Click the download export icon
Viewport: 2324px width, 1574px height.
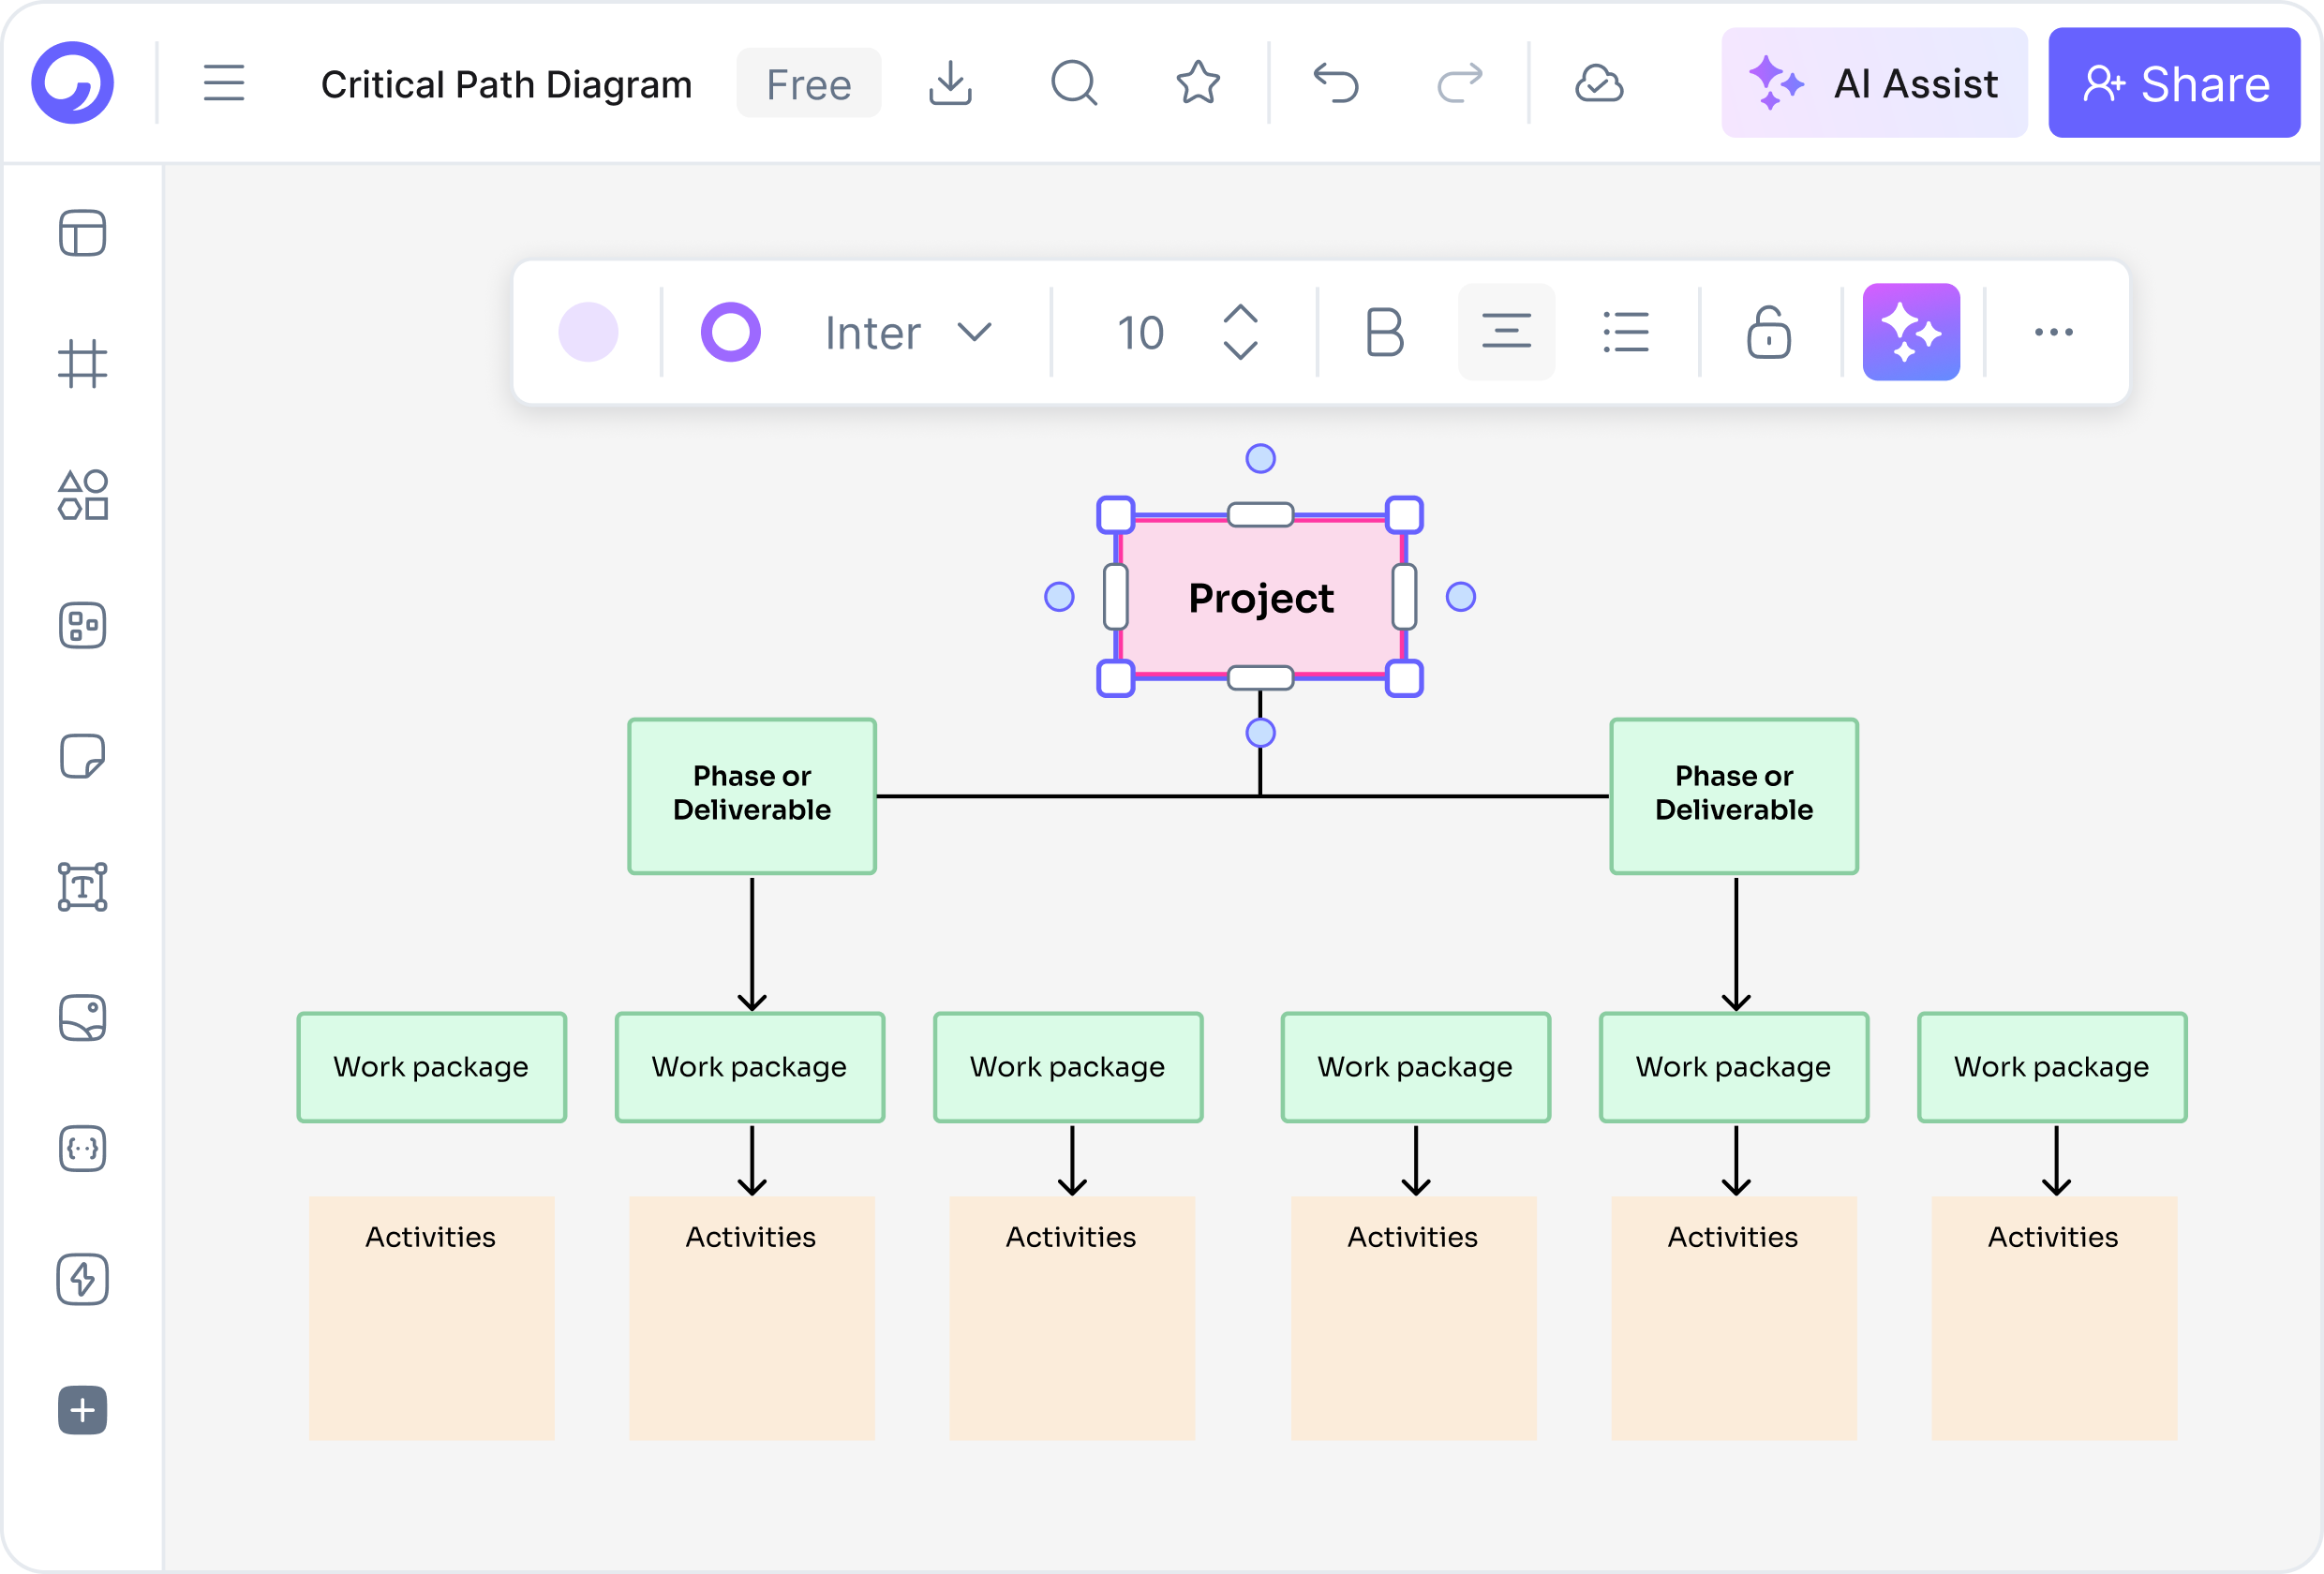950,83
